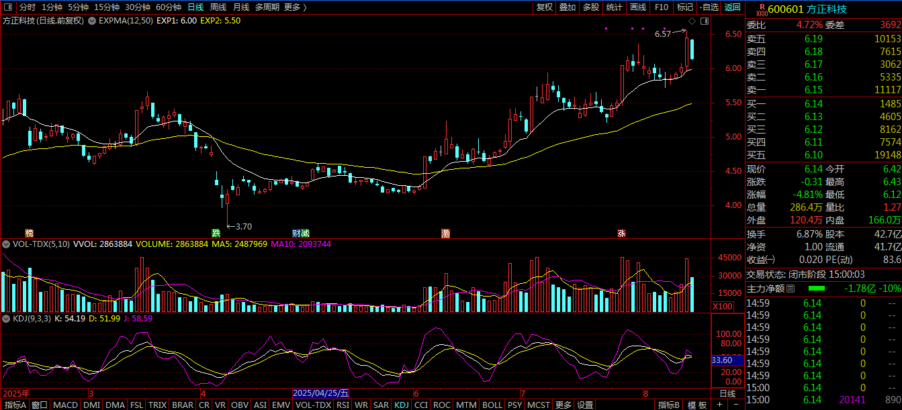Select DMI indicator

click(x=91, y=405)
